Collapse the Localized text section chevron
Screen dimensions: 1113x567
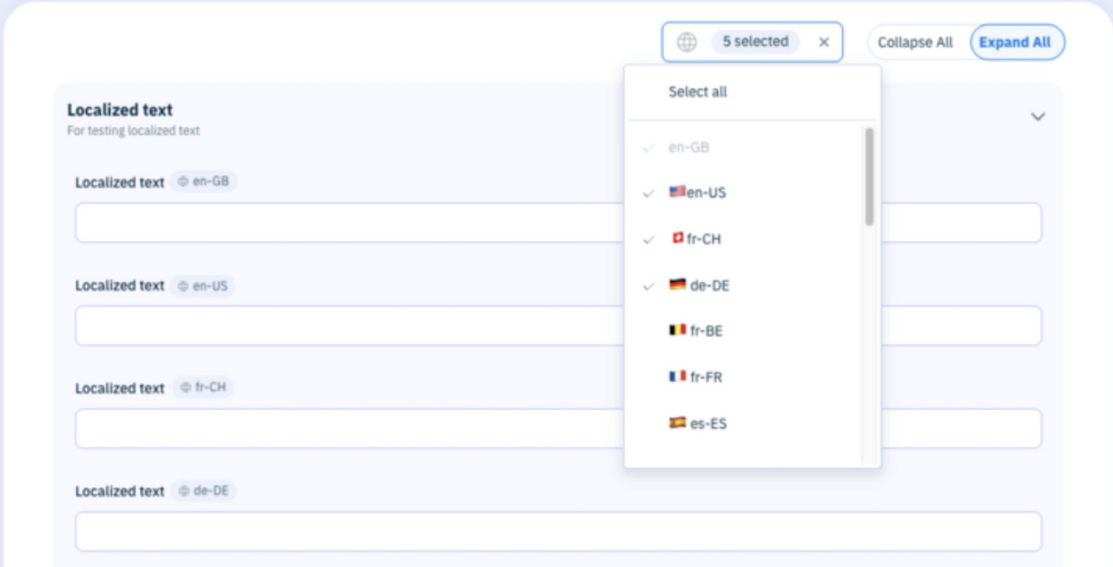[x=1037, y=117]
